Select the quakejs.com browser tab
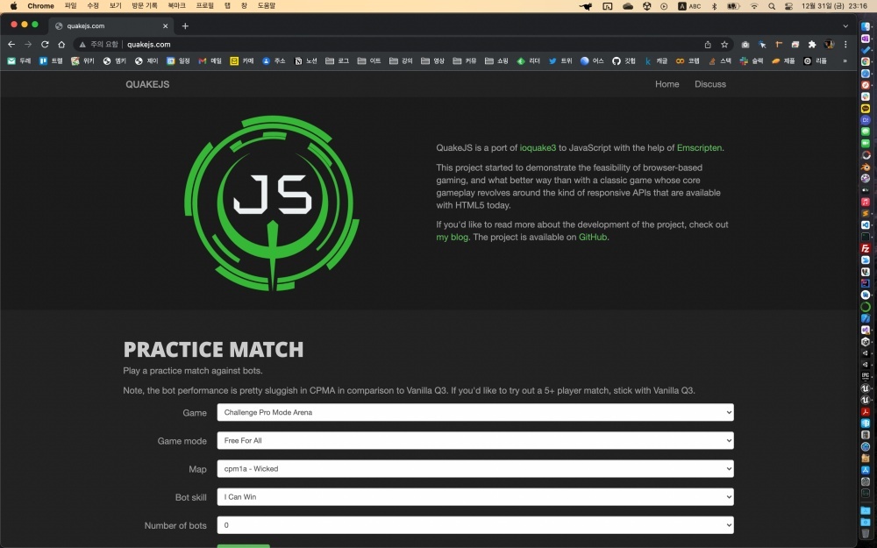 pos(111,25)
